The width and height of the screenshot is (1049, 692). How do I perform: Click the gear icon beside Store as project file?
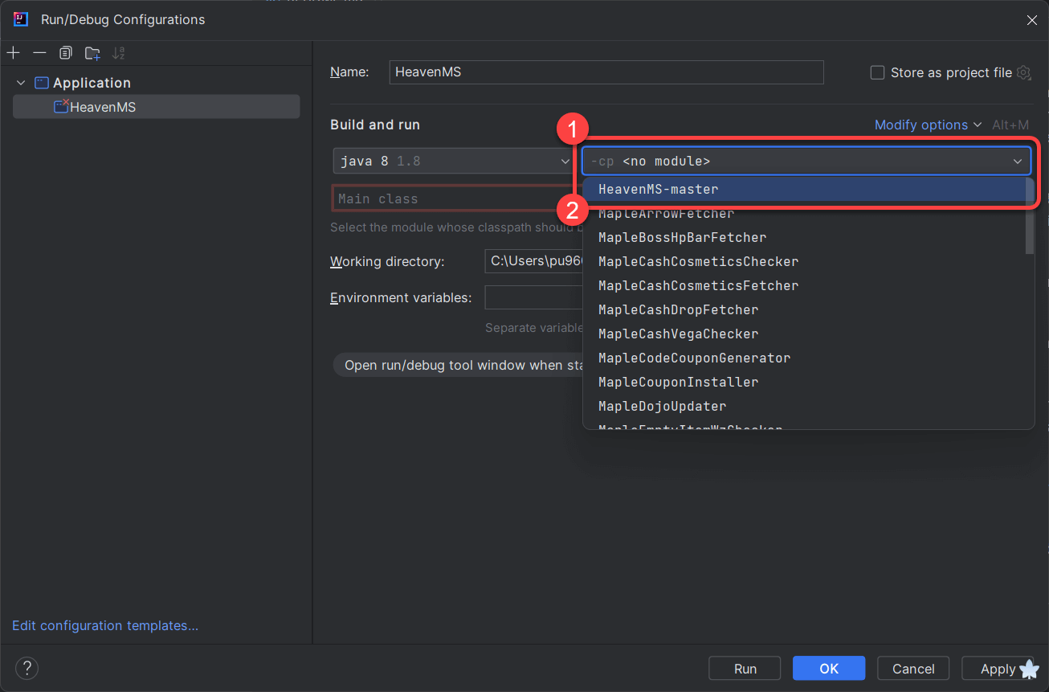tap(1023, 72)
